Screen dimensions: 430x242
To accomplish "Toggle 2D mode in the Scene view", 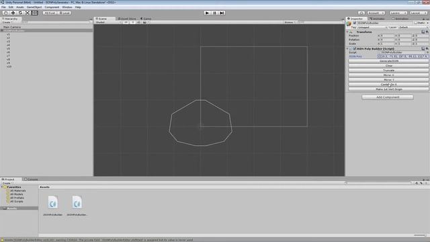I will tap(126, 22).
